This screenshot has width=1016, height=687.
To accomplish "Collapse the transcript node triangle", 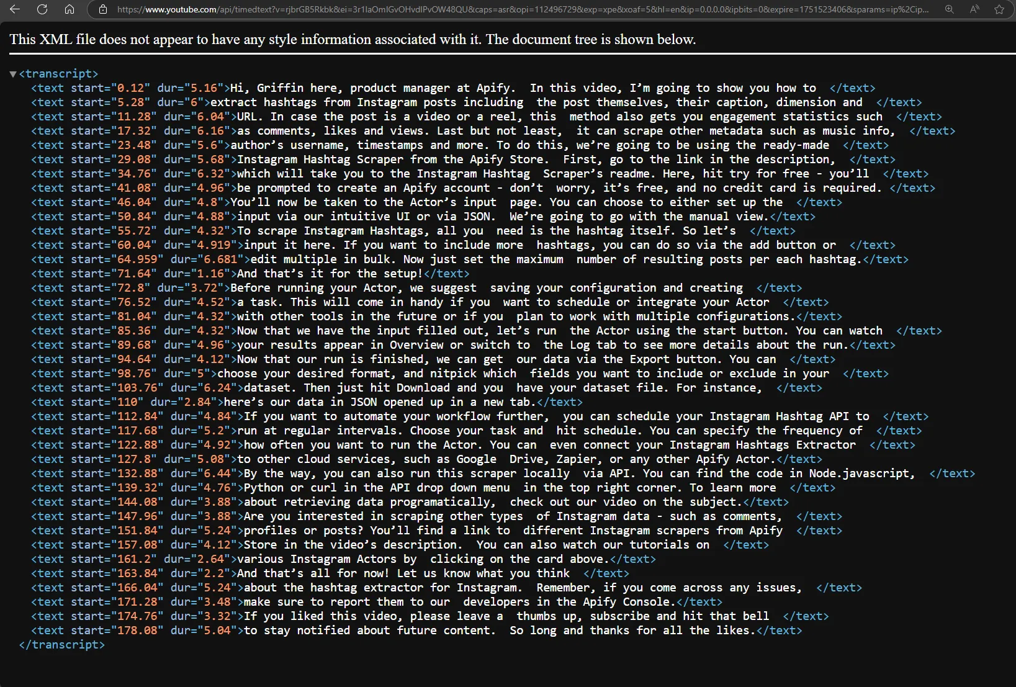I will click(13, 74).
